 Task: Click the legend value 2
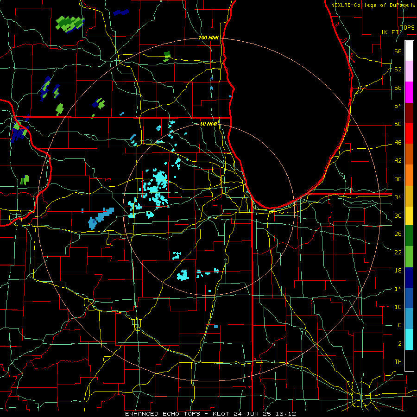(400, 344)
